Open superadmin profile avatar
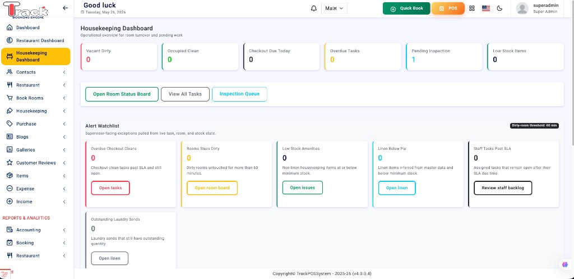 click(522, 8)
